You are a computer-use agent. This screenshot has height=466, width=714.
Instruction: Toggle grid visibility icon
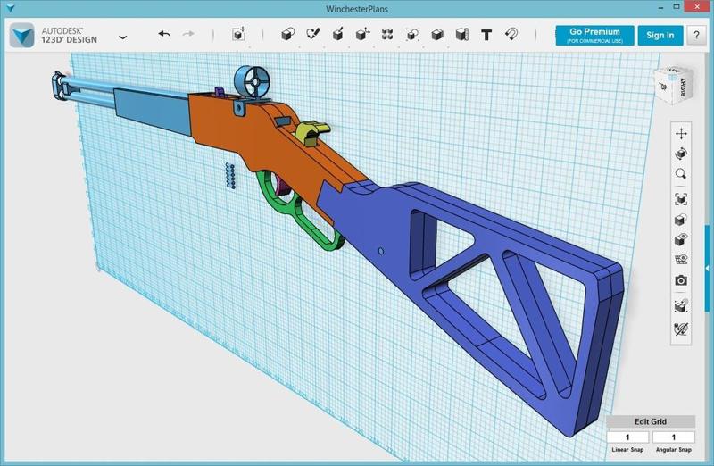681,260
